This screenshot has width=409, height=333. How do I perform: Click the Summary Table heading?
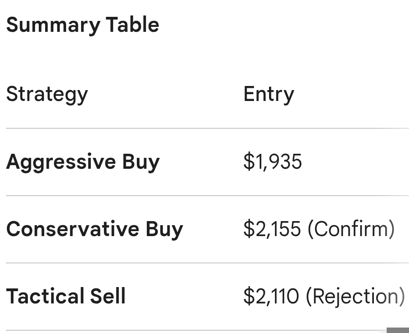pos(83,25)
